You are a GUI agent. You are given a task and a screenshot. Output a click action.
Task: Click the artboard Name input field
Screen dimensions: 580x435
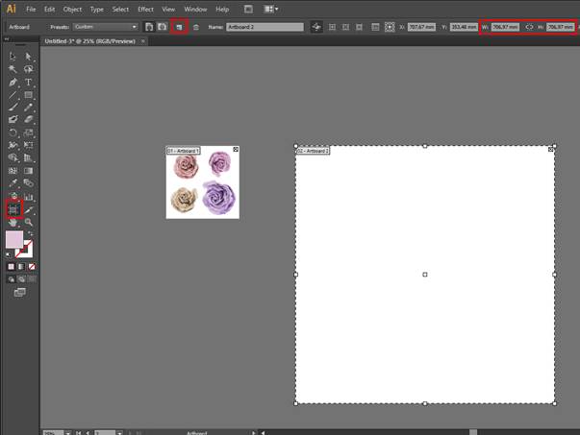pyautogui.click(x=265, y=27)
